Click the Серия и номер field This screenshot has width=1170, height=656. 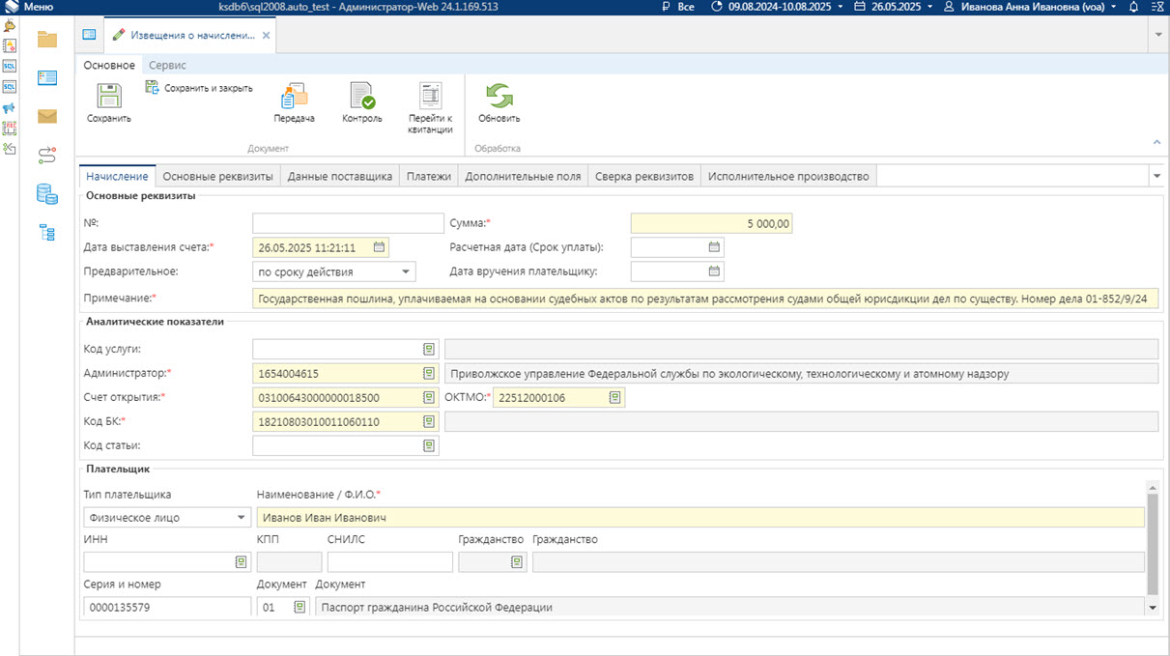(167, 607)
